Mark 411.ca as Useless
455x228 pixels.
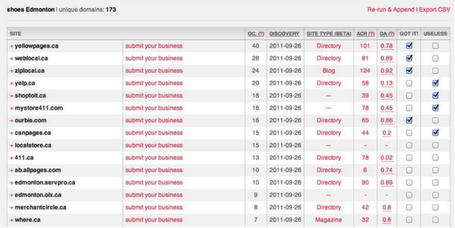tap(436, 158)
